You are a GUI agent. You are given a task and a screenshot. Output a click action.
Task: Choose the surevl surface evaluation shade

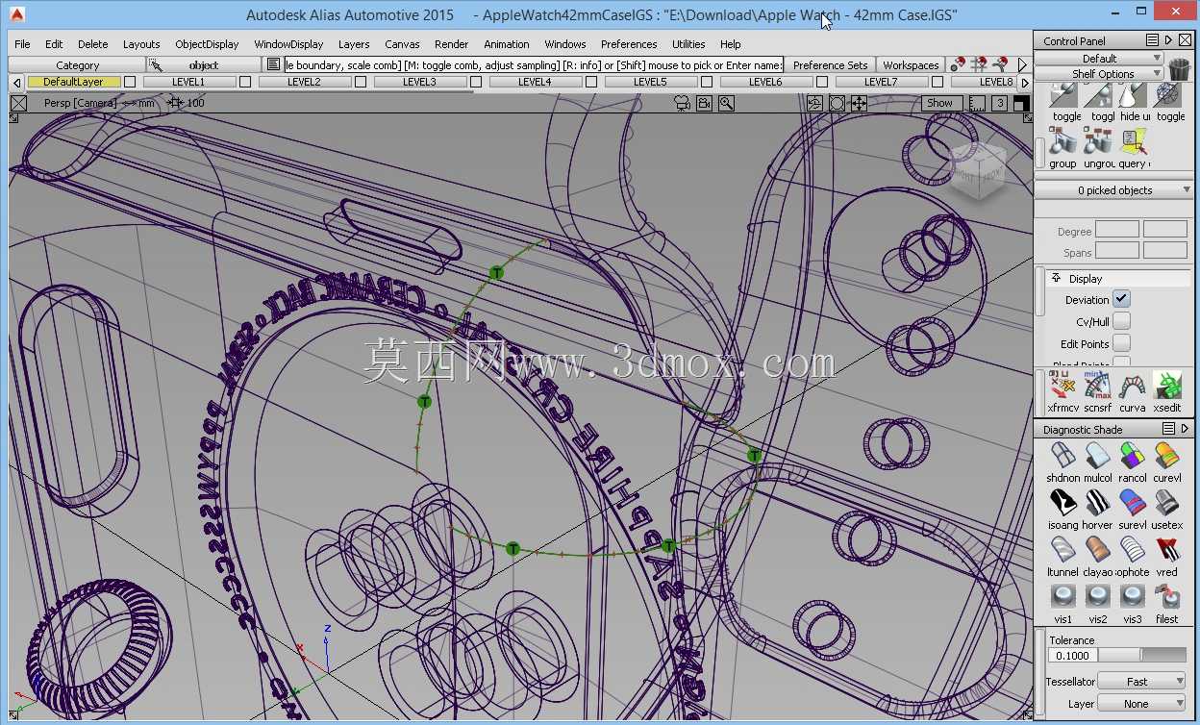(1133, 502)
